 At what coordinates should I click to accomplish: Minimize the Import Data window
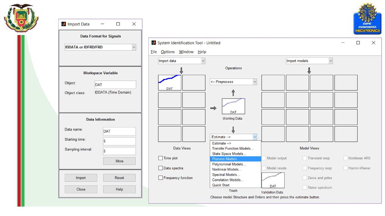click(102, 24)
